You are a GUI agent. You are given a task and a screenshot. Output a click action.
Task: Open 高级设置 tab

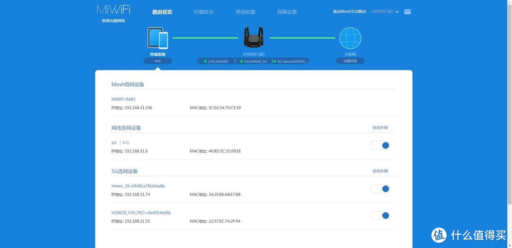tap(287, 12)
